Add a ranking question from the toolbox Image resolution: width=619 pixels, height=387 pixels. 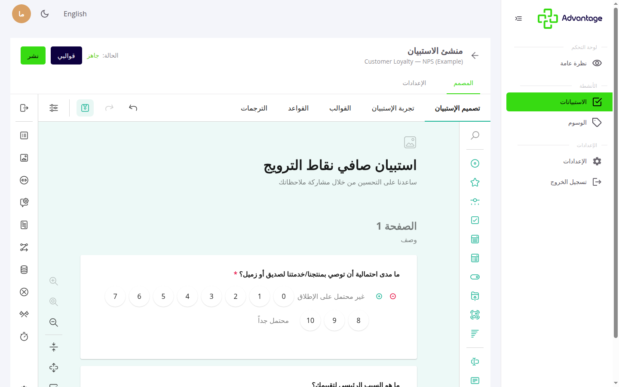click(x=475, y=334)
